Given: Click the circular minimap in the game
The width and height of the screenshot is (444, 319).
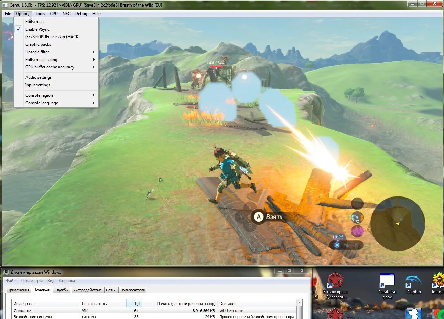Looking at the screenshot, I should [x=398, y=224].
